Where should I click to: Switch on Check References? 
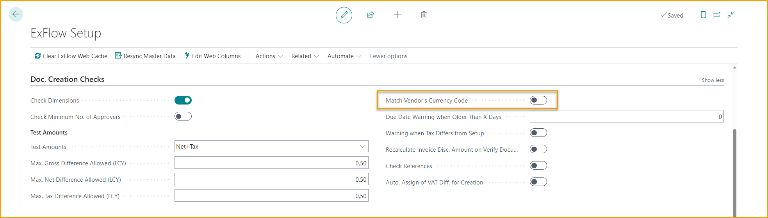click(x=538, y=165)
